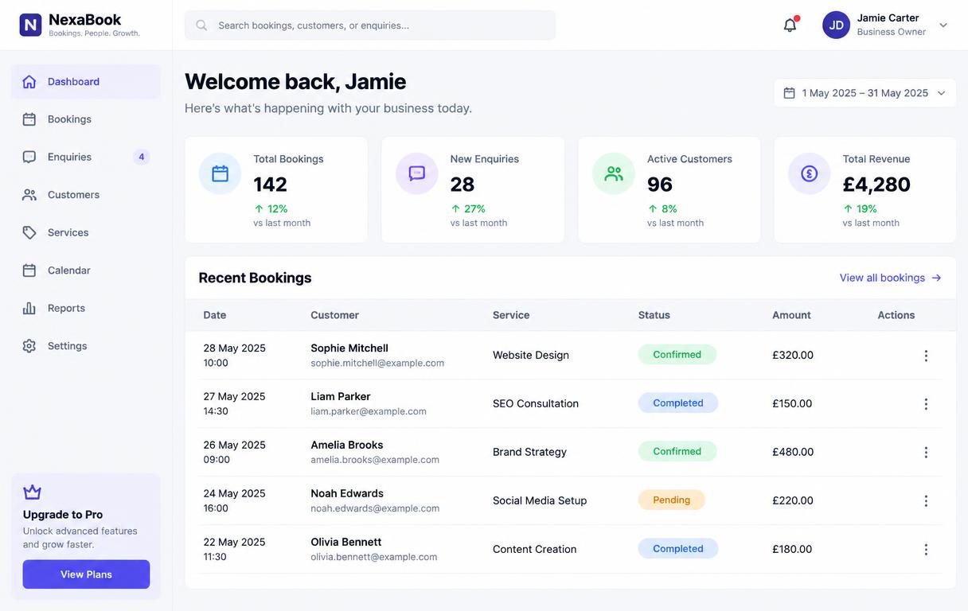968x611 pixels.
Task: Click arrow beside View all bookings
Action: point(936,278)
